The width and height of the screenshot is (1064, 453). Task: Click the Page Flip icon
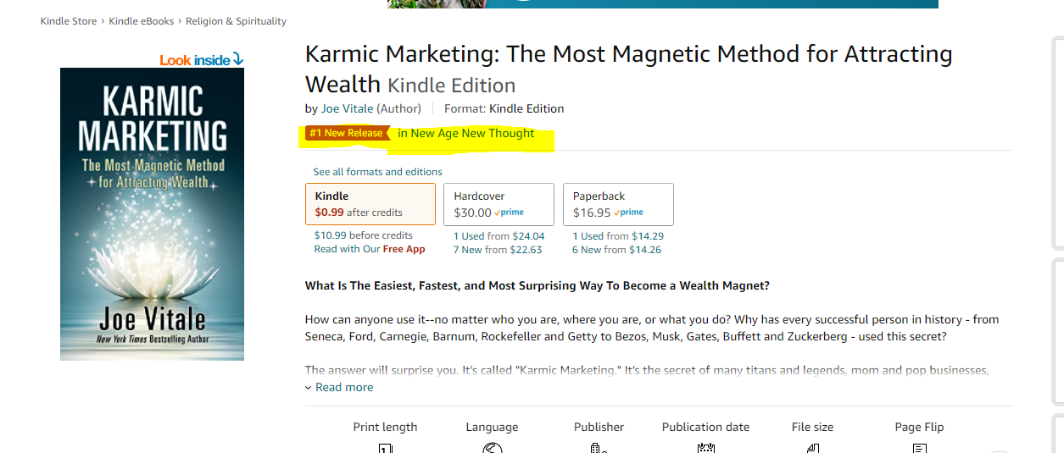pyautogui.click(x=919, y=448)
